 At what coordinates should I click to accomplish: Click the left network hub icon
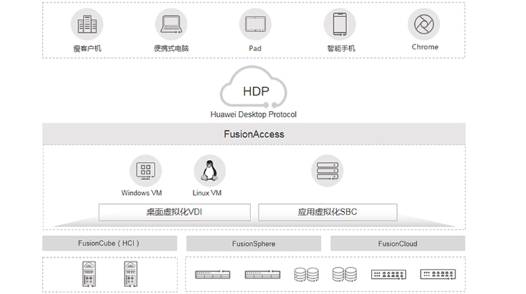tap(389, 274)
